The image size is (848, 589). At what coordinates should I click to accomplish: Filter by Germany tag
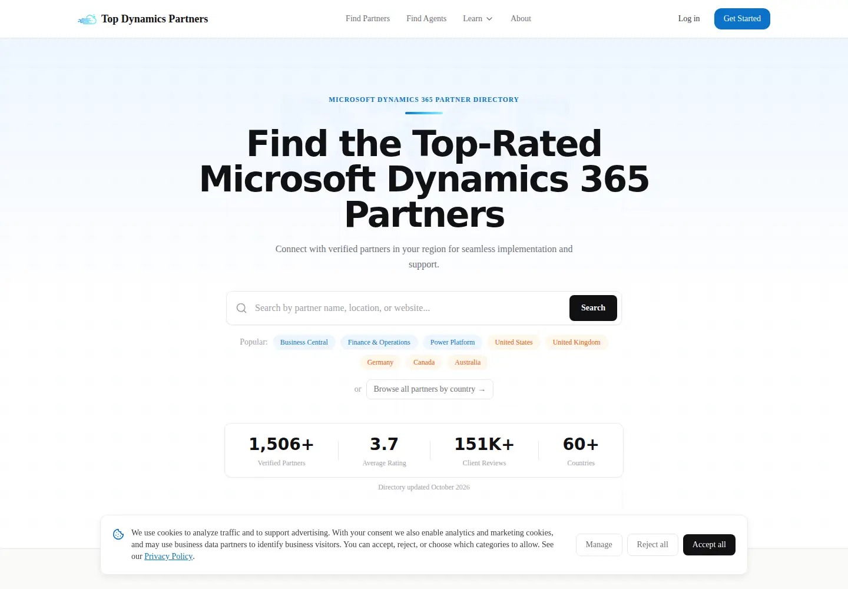380,362
